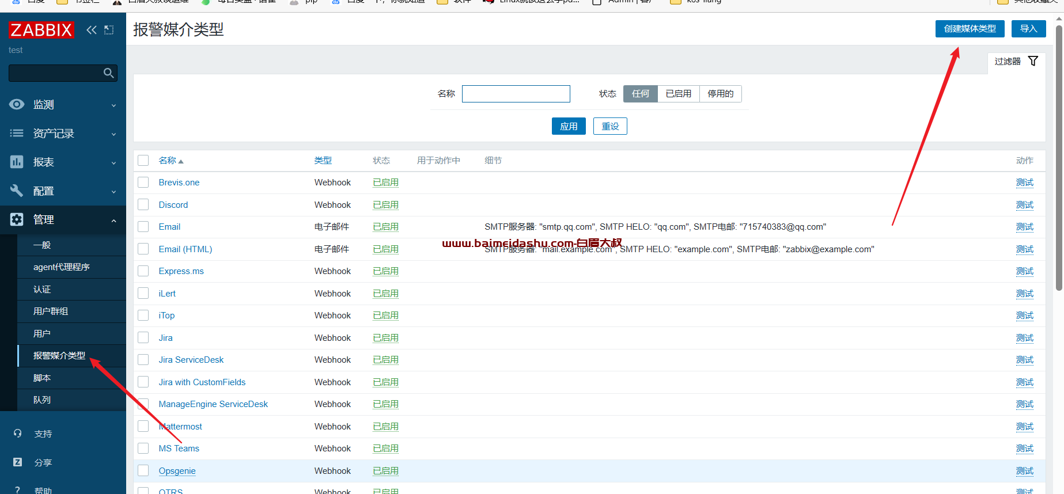Check the Express.ms row checkbox
The width and height of the screenshot is (1064, 494).
143,271
